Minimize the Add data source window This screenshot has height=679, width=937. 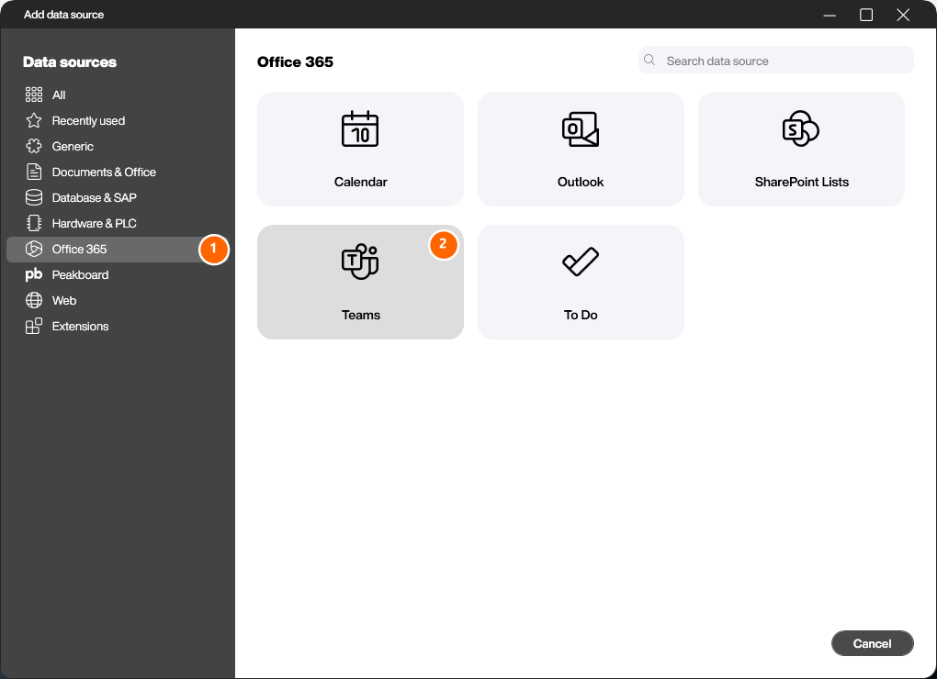830,15
